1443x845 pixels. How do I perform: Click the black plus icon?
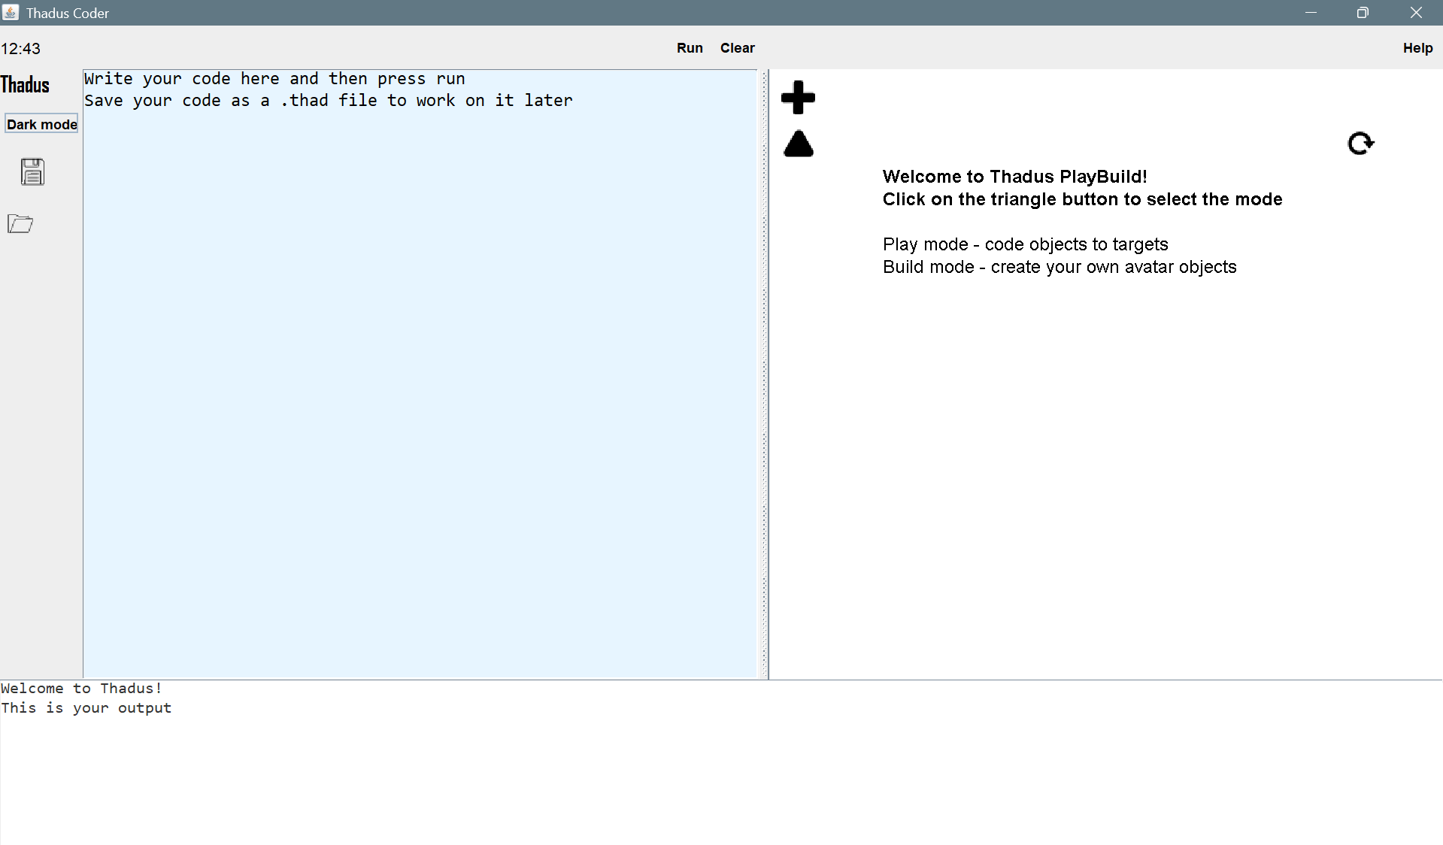798,98
